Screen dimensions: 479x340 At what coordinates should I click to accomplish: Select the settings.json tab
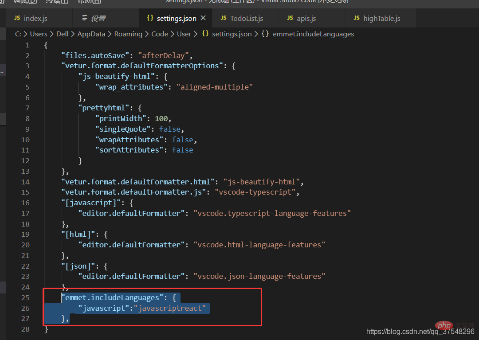(176, 18)
